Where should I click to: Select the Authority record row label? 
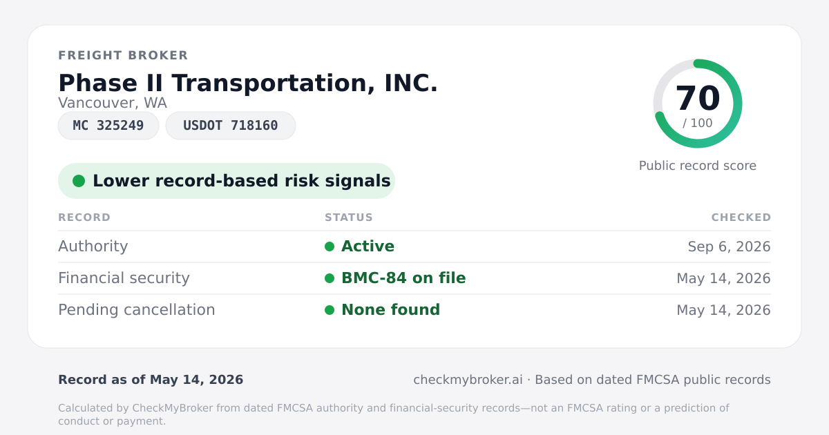click(93, 246)
